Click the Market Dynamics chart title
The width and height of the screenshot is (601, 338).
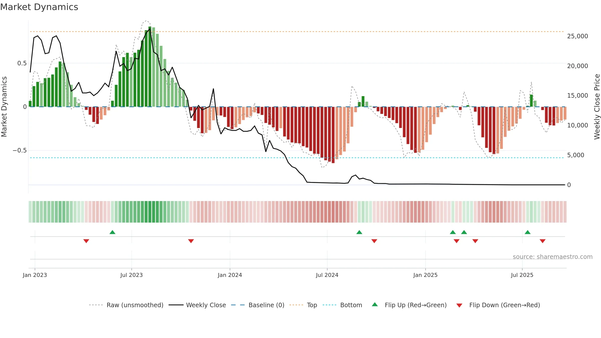pos(39,7)
